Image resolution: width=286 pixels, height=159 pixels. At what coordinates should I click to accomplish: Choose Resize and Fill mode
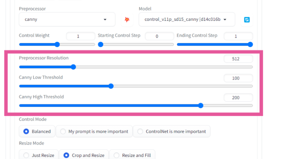pyautogui.click(x=132, y=155)
